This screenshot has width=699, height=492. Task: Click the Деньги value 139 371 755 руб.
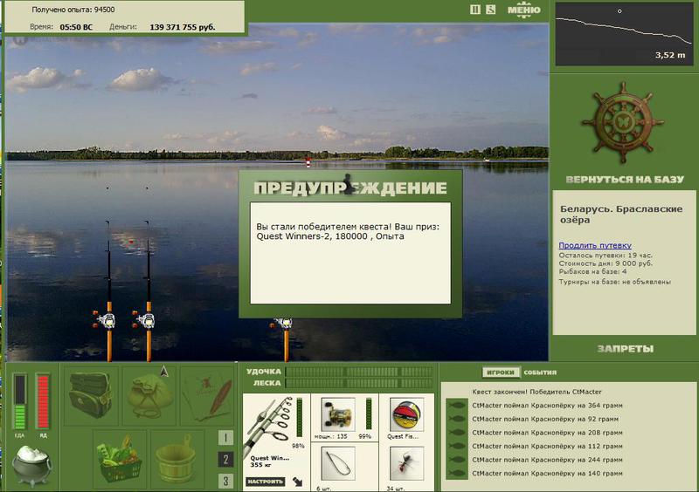tap(183, 27)
